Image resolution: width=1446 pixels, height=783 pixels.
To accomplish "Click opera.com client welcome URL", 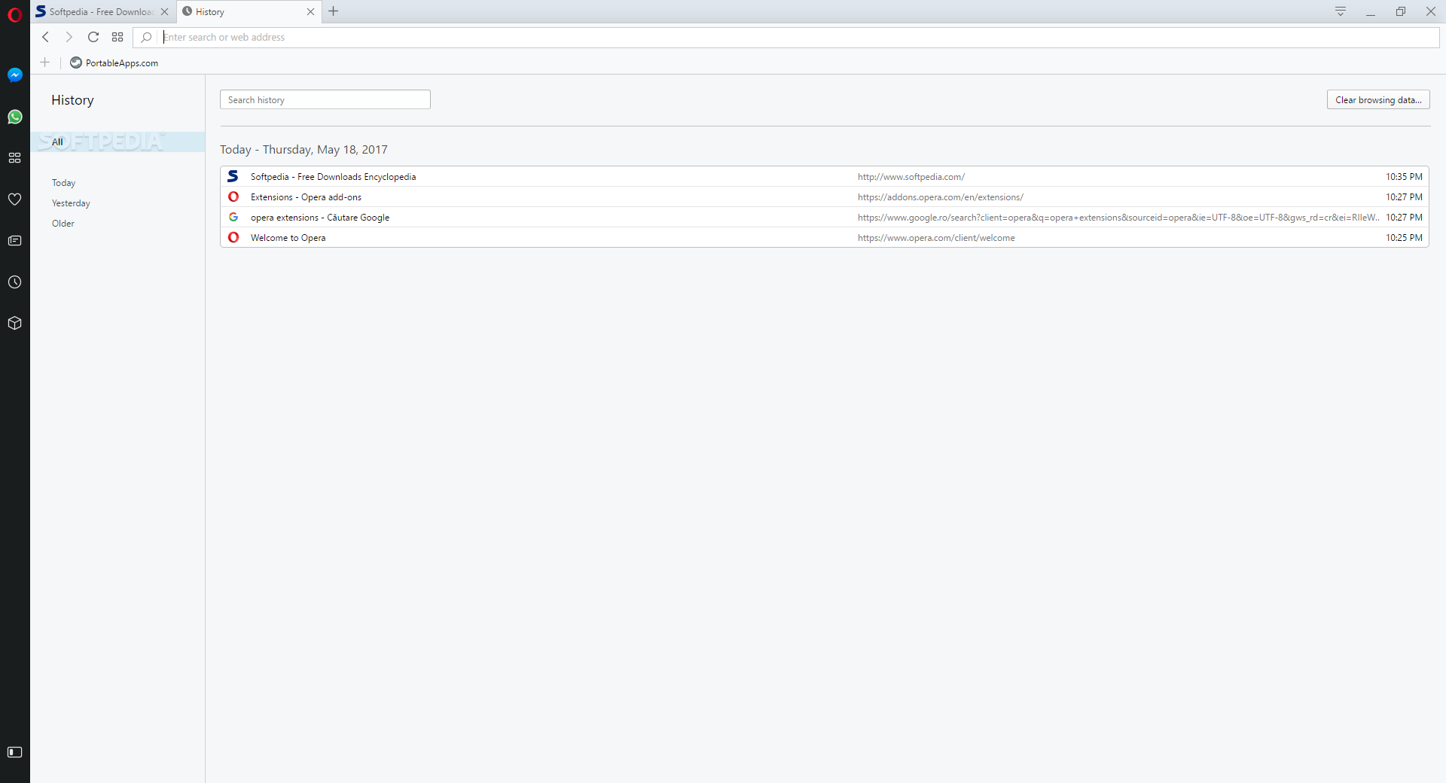I will pos(936,238).
